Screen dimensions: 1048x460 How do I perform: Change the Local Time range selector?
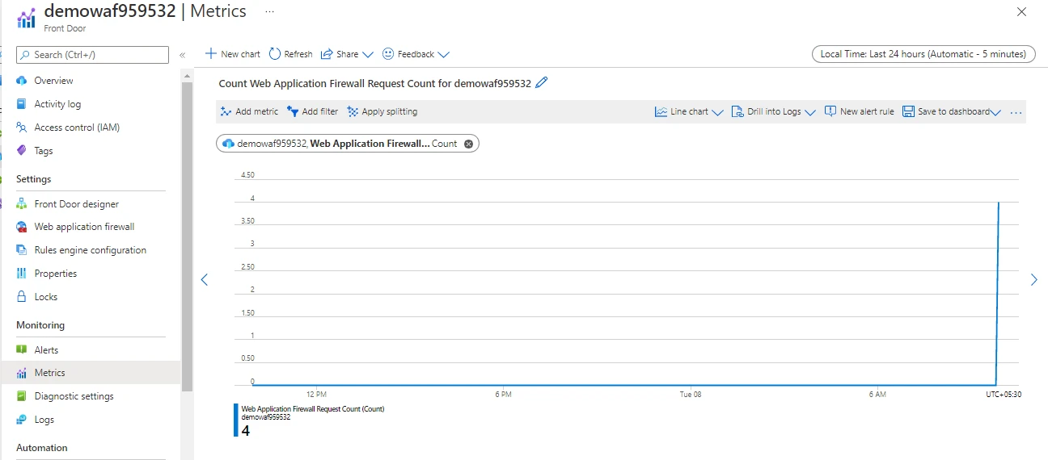(x=923, y=54)
